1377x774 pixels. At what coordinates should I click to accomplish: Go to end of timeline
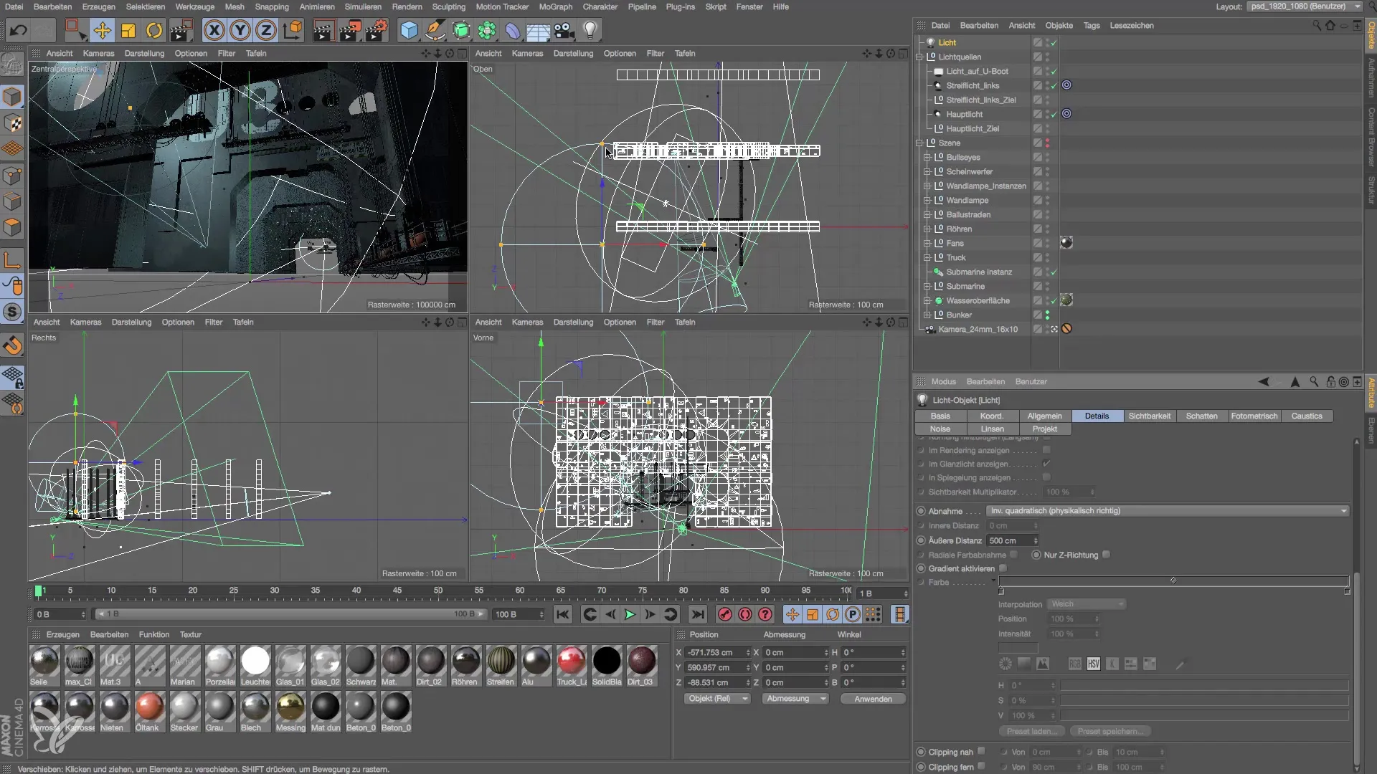click(697, 614)
